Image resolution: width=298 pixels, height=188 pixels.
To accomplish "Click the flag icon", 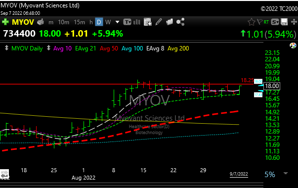I will click(259, 22).
